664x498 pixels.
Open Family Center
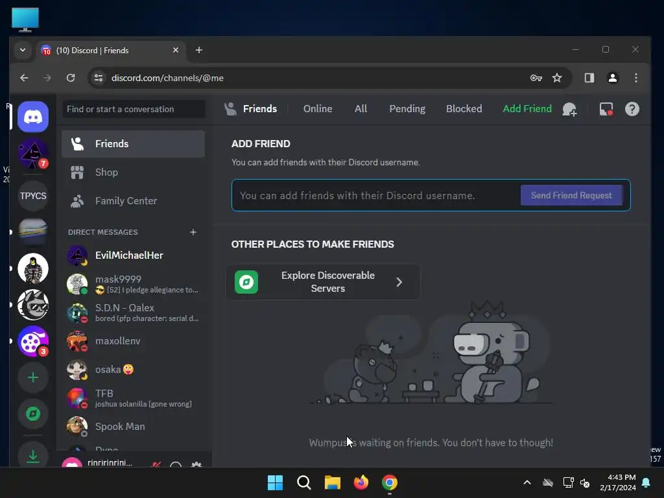133,201
